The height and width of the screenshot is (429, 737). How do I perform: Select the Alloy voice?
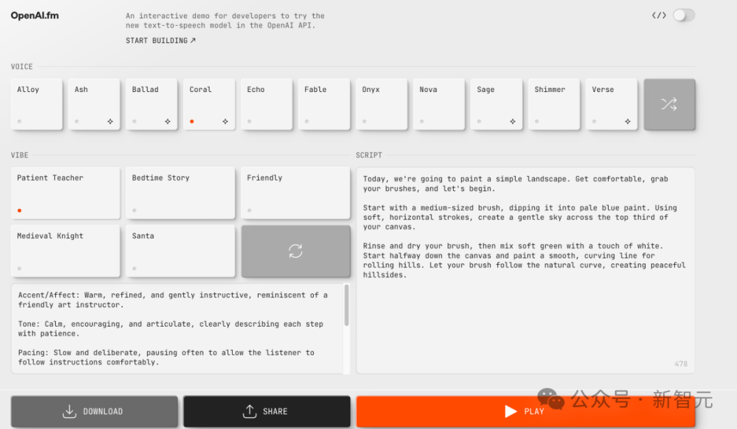coord(37,104)
